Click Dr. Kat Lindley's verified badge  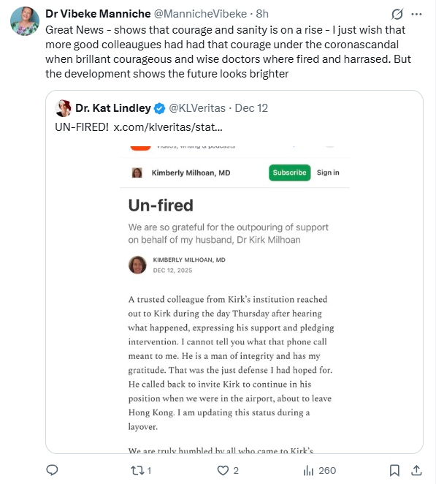click(x=159, y=108)
